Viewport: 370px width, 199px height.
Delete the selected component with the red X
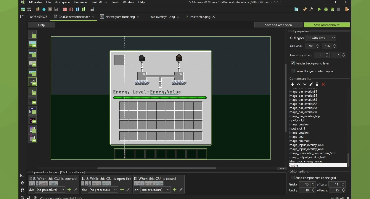click(x=323, y=84)
